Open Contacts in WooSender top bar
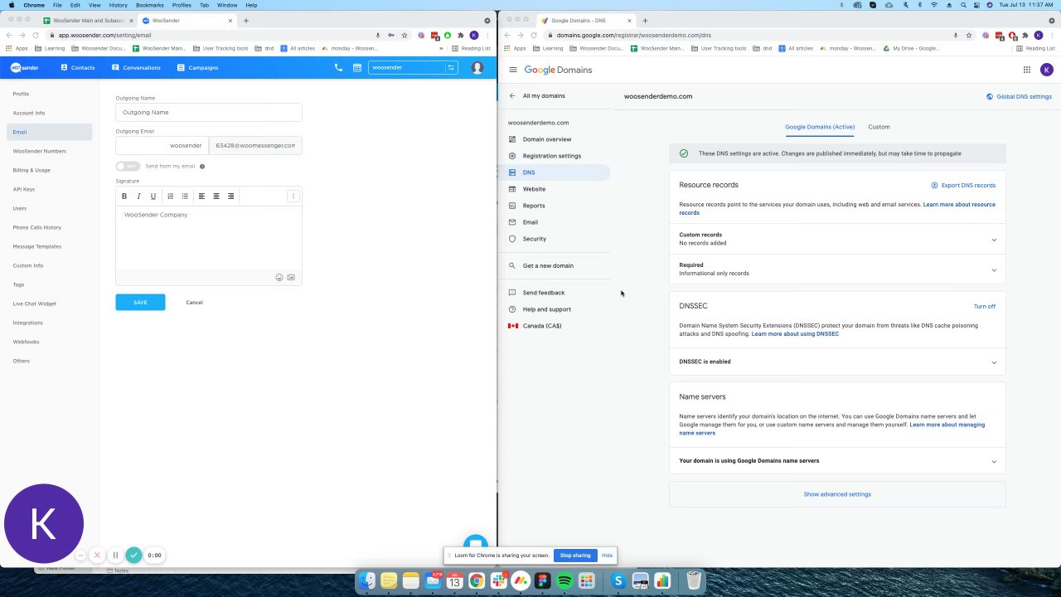The width and height of the screenshot is (1061, 597). pyautogui.click(x=77, y=68)
